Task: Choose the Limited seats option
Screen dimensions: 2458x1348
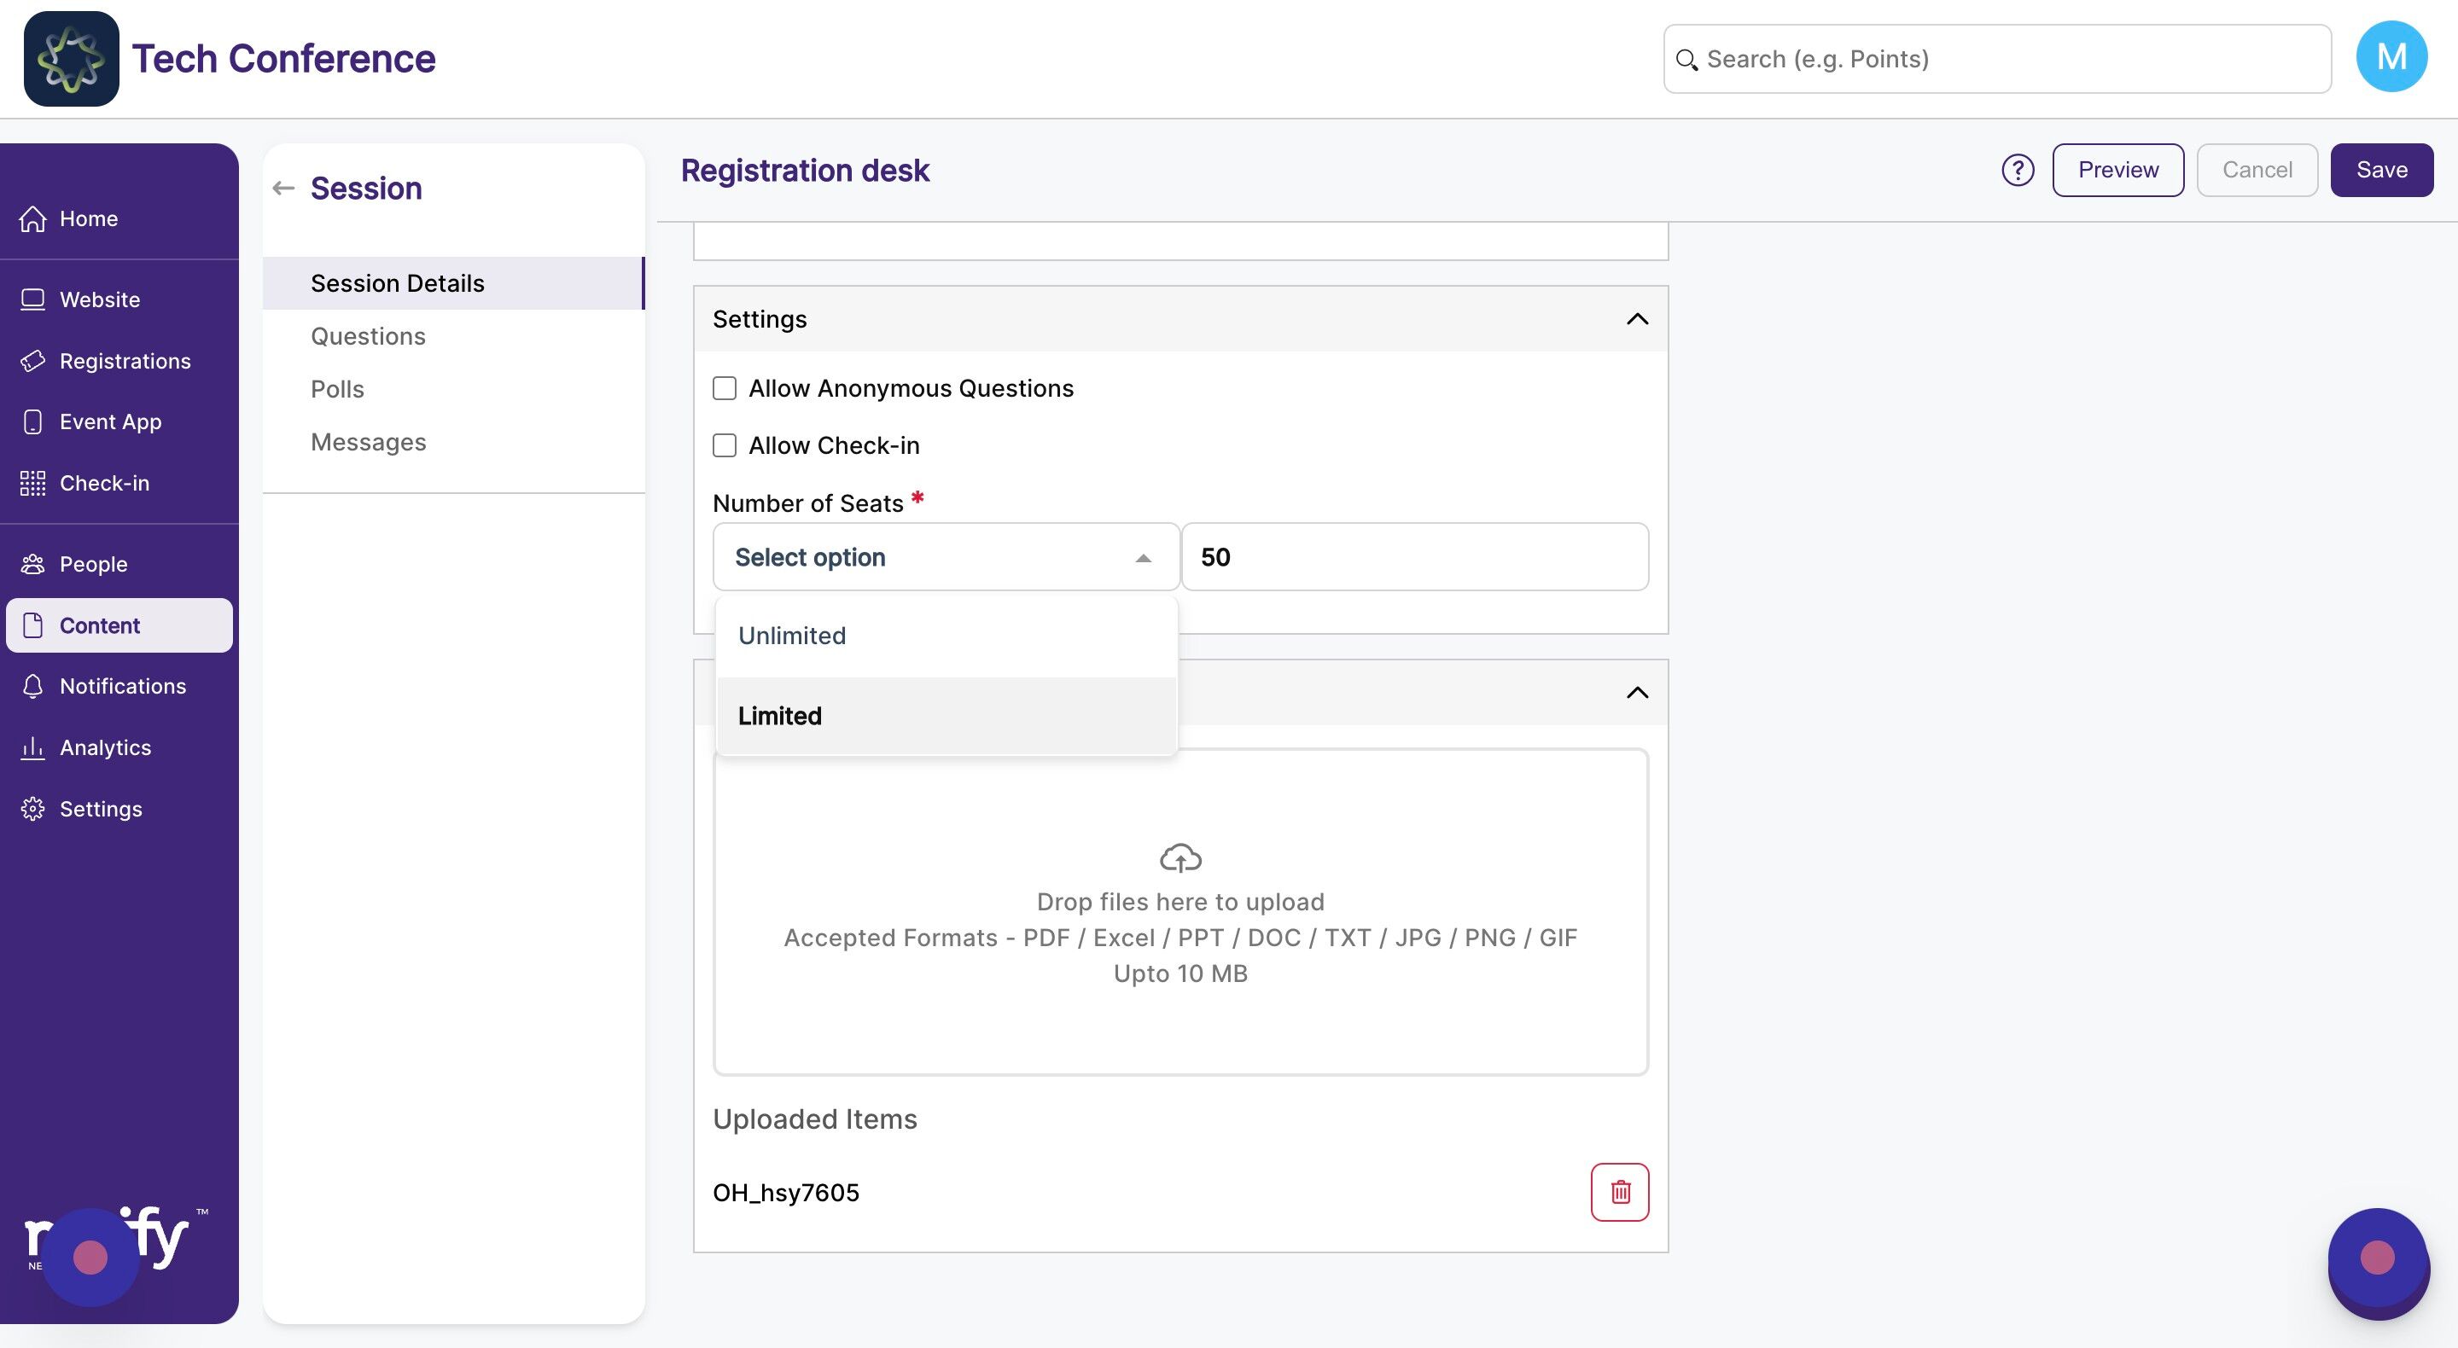Action: click(x=946, y=716)
